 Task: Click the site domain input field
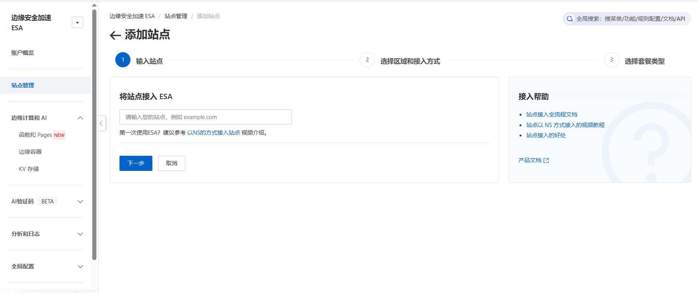pos(206,117)
